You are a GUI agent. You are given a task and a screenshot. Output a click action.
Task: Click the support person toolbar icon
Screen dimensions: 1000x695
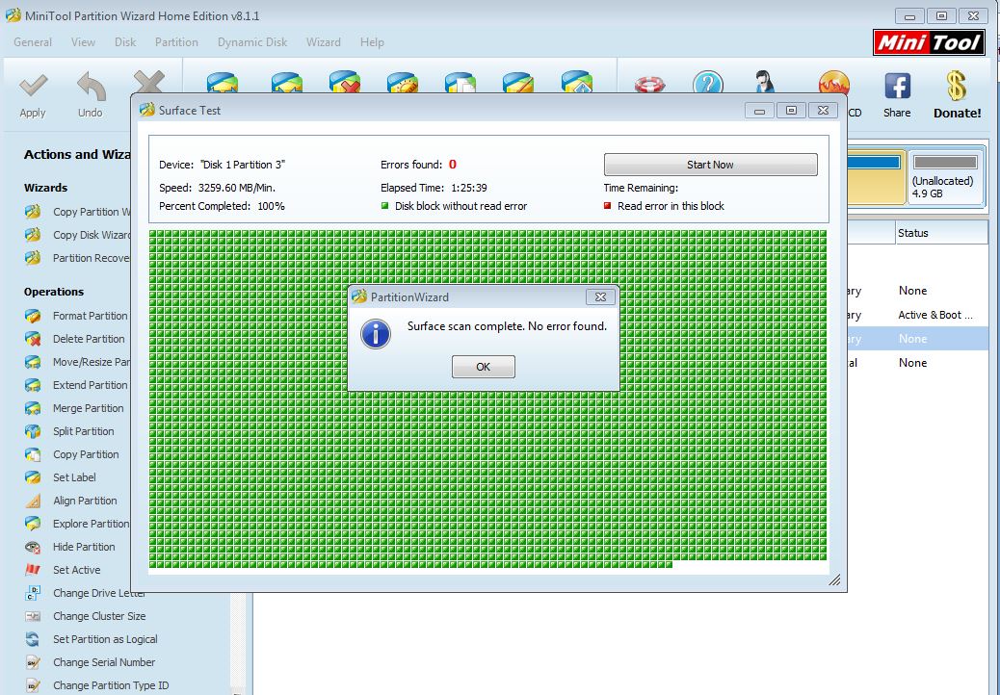click(x=764, y=82)
